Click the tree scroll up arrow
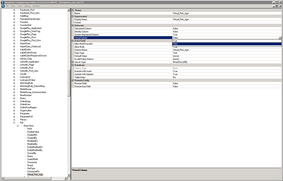The width and height of the screenshot is (283, 181). tap(69, 10)
